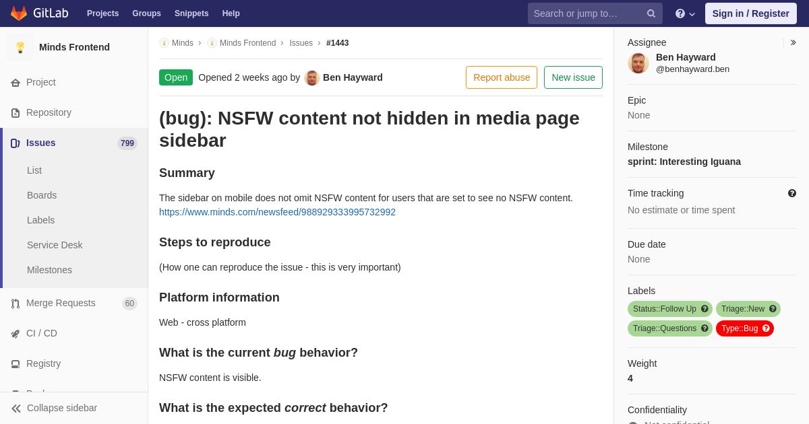Viewport: 809px width, 424px height.
Task: Click help icon on Triage::New label
Action: point(773,309)
